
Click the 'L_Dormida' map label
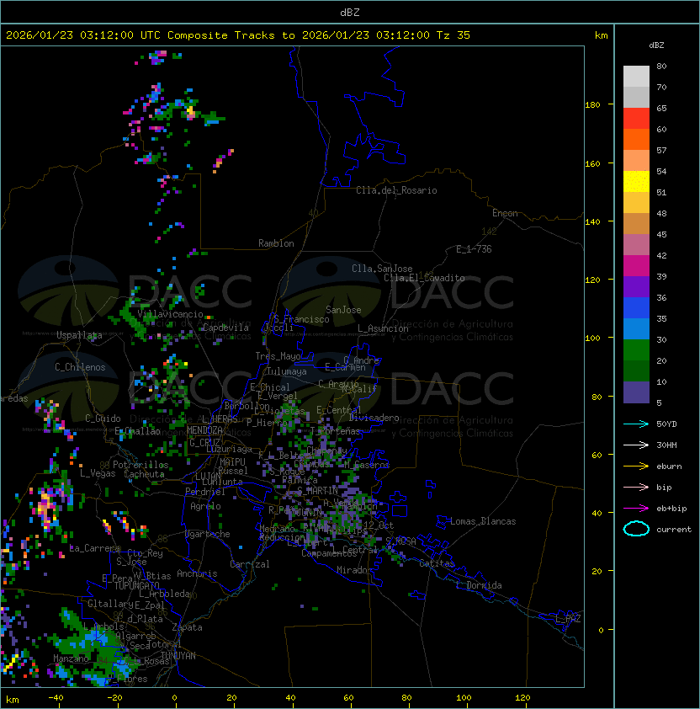[x=479, y=585]
